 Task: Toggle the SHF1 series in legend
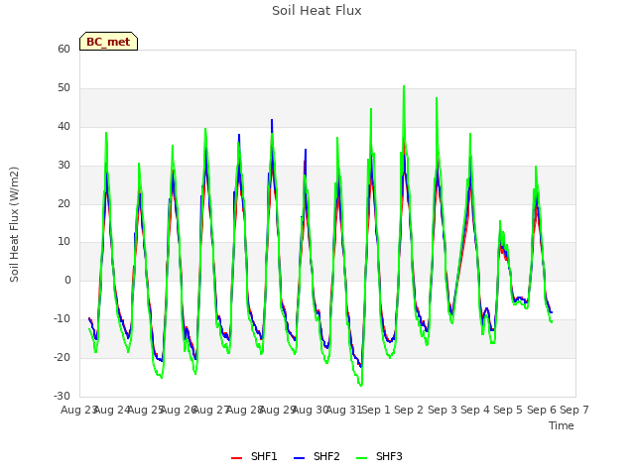coord(254,456)
